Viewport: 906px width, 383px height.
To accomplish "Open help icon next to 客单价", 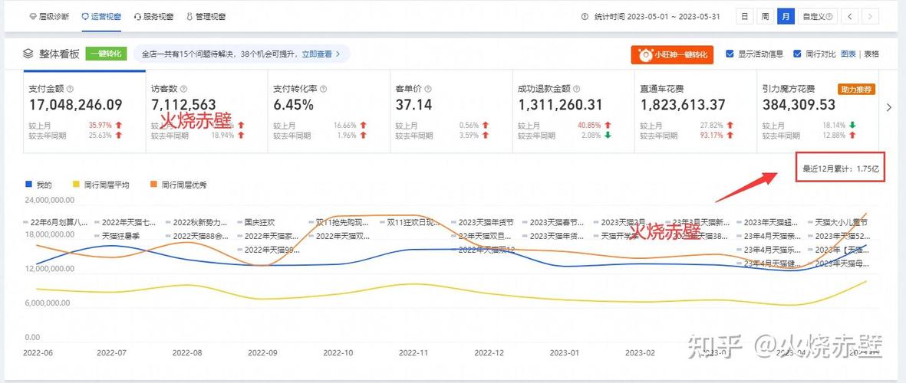I will pos(427,90).
